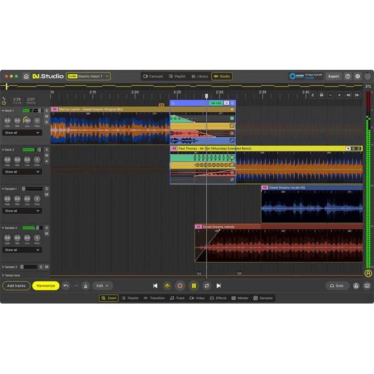Click the transition magnifier icon

point(233,103)
